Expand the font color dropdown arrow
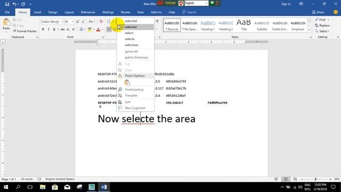Viewport: 341px width, 192px height. 102,29
